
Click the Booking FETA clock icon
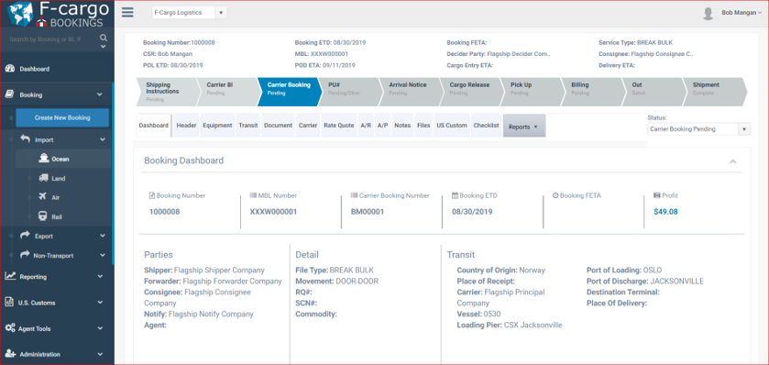[555, 195]
